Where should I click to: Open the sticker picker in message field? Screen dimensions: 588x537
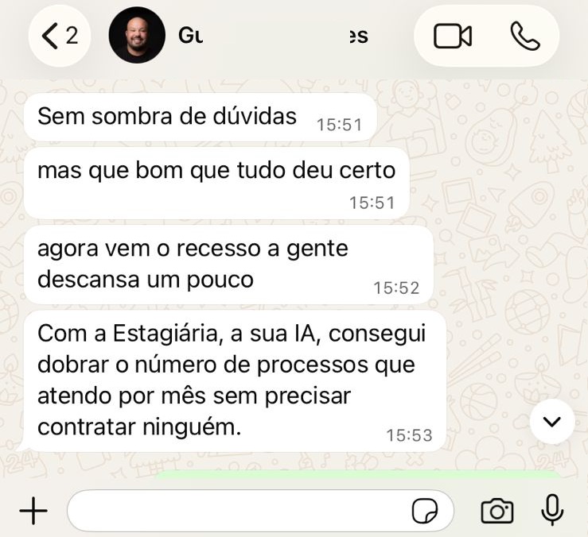tap(425, 511)
